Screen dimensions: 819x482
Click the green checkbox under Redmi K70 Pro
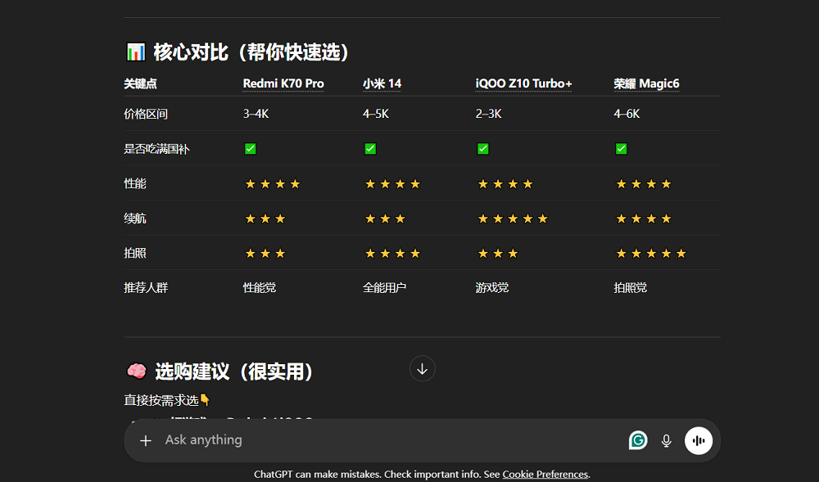point(250,148)
